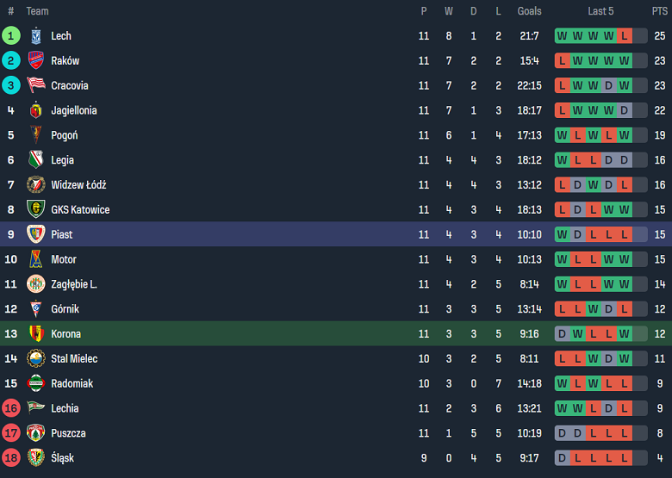Click the position 18 relegation rank badge
Image resolution: width=672 pixels, height=478 pixels.
click(10, 457)
